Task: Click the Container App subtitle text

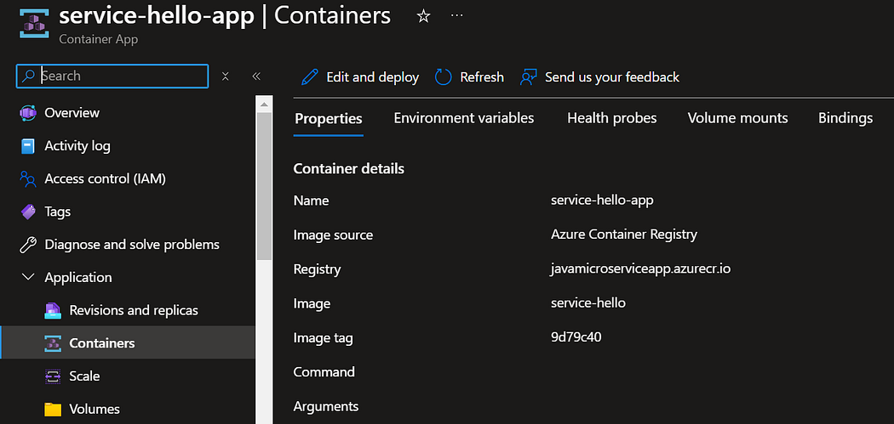Action: point(99,39)
